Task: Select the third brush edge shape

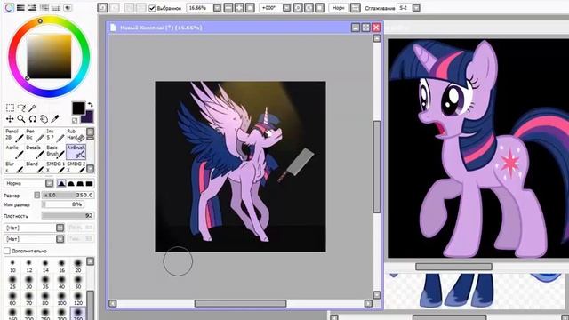Action: pyautogui.click(x=80, y=184)
